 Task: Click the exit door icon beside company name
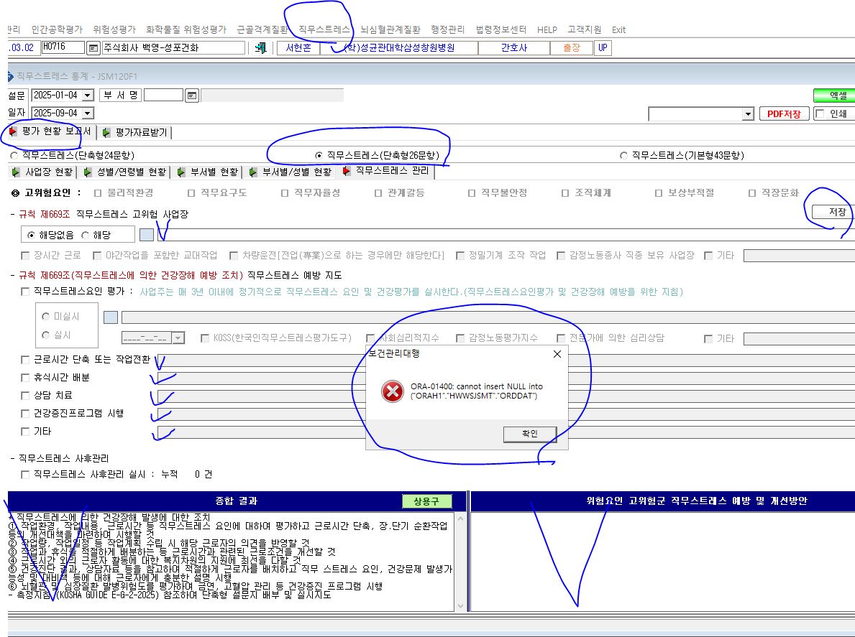pos(260,48)
